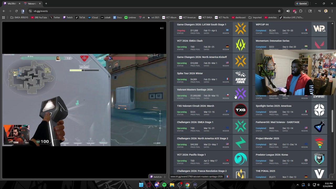This screenshot has height=189, width=336.
Task: Close the first VALORANT Twitch tab
Action: (x=20, y=4)
